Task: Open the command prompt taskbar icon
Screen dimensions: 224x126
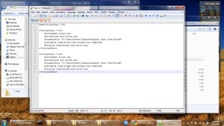Action: (40, 123)
